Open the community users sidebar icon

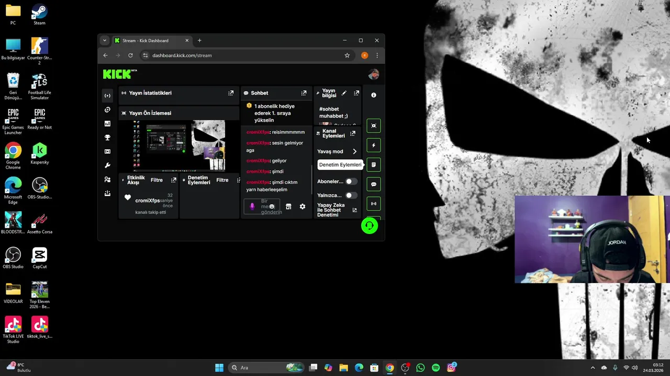pyautogui.click(x=107, y=179)
